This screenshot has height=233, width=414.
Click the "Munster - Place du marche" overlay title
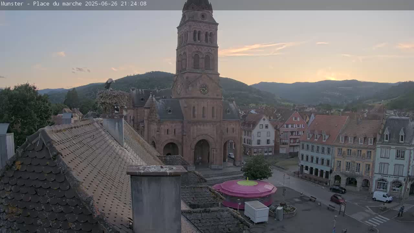pos(42,4)
